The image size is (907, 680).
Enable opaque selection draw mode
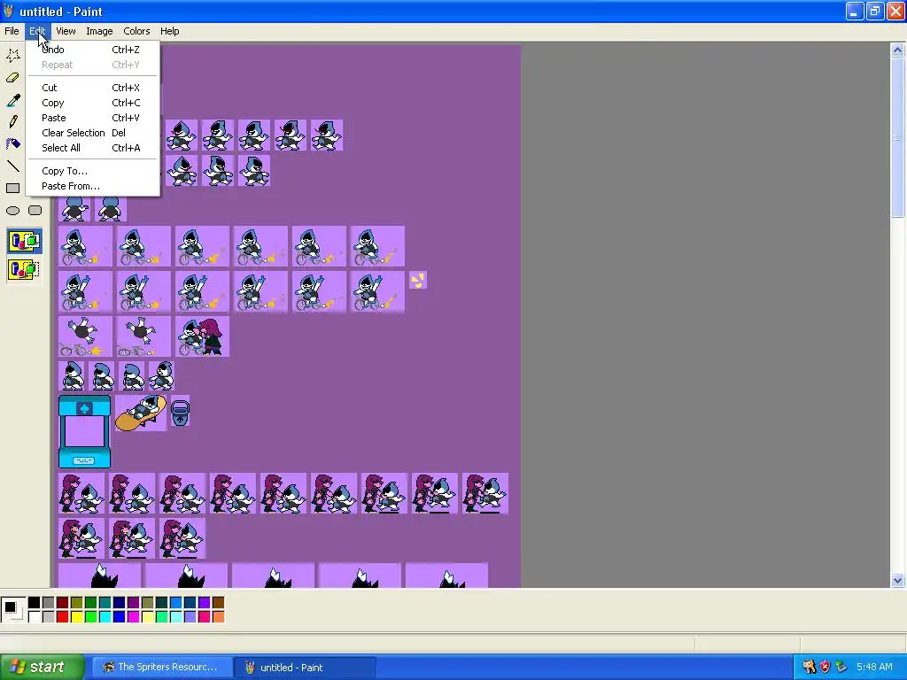[x=24, y=241]
